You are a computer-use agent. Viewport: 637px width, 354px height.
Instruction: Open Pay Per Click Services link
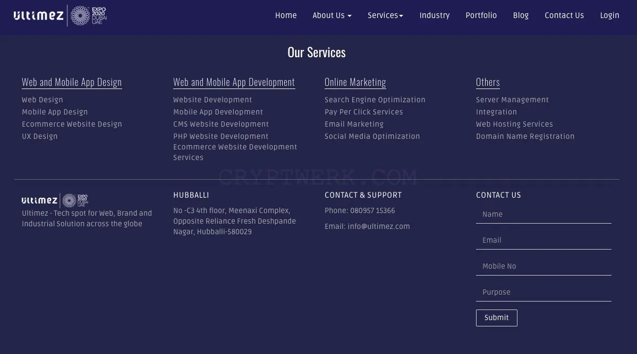363,112
